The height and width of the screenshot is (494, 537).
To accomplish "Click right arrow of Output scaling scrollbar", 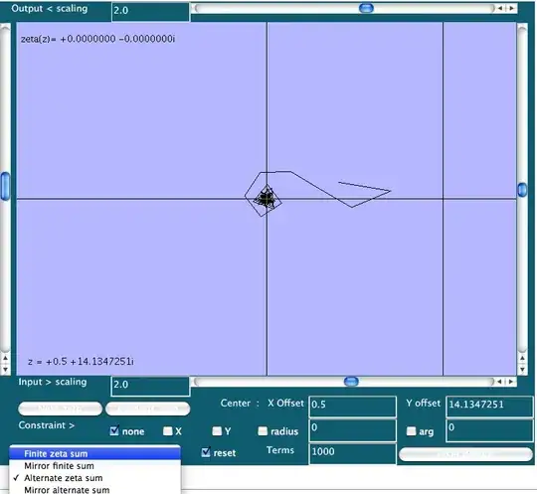I will (x=512, y=8).
